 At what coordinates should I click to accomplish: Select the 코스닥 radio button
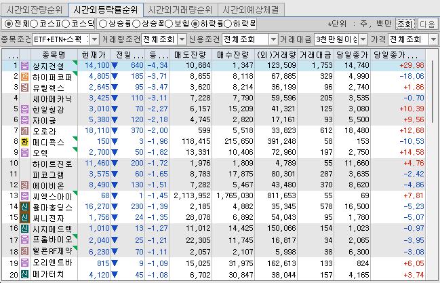(x=66, y=24)
